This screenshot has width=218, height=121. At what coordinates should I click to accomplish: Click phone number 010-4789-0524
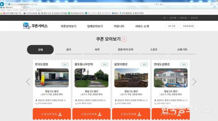pyautogui.click(x=45, y=104)
